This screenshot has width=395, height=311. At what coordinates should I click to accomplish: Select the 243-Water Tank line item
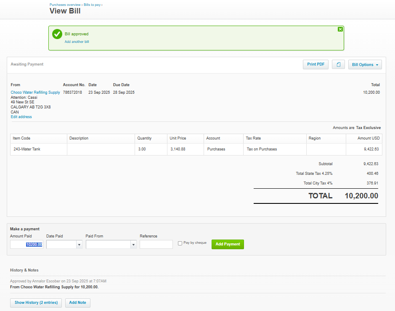pyautogui.click(x=27, y=149)
